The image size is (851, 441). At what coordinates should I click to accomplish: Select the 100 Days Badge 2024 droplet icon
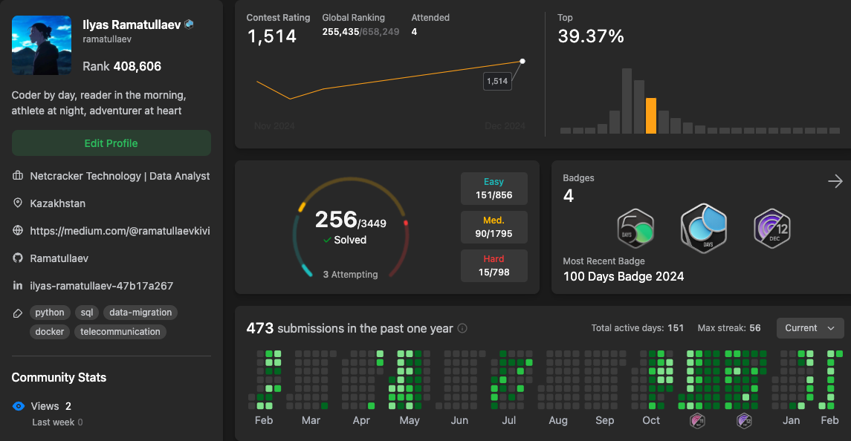click(703, 229)
